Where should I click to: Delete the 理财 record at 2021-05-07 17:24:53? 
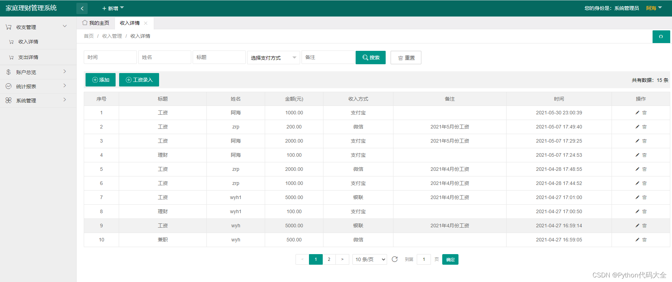pyautogui.click(x=644, y=155)
